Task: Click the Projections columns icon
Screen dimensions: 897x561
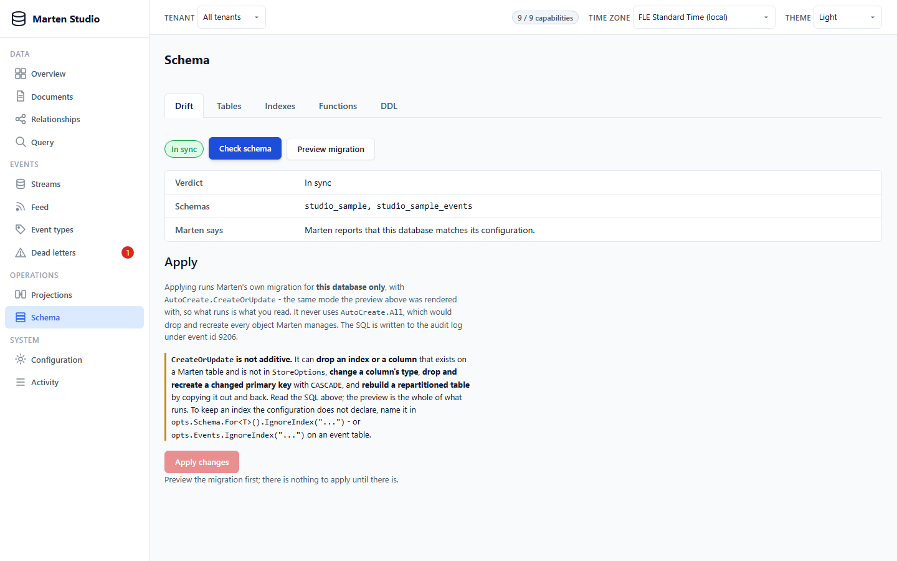Action: coord(21,295)
